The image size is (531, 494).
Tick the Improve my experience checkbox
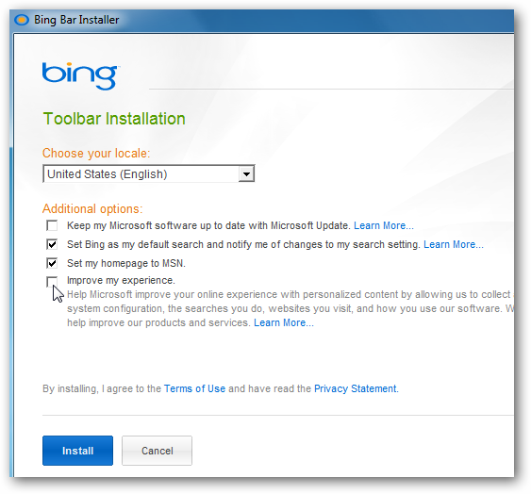pos(52,282)
